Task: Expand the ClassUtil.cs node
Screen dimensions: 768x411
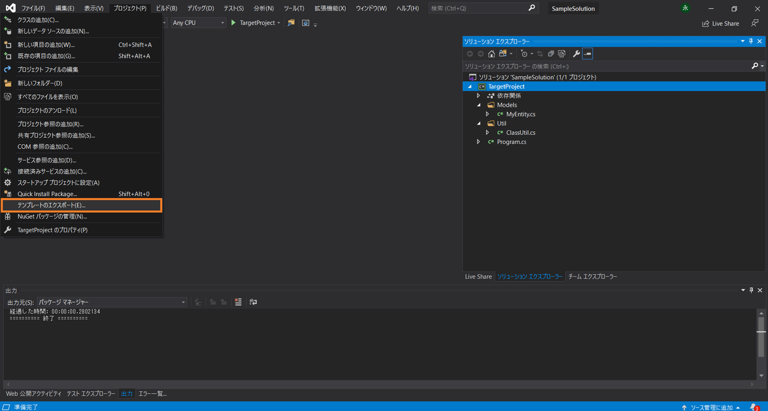Action: [x=488, y=133]
